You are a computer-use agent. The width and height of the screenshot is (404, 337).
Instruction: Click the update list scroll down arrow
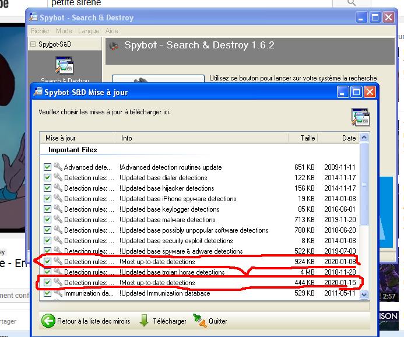(364, 294)
